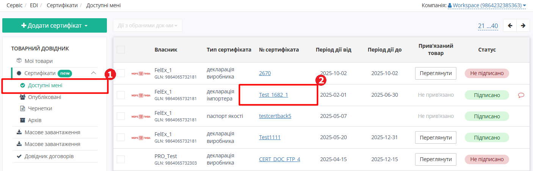Click the Тип сертифіката column header
This screenshot has height=171, width=533.
tap(229, 50)
